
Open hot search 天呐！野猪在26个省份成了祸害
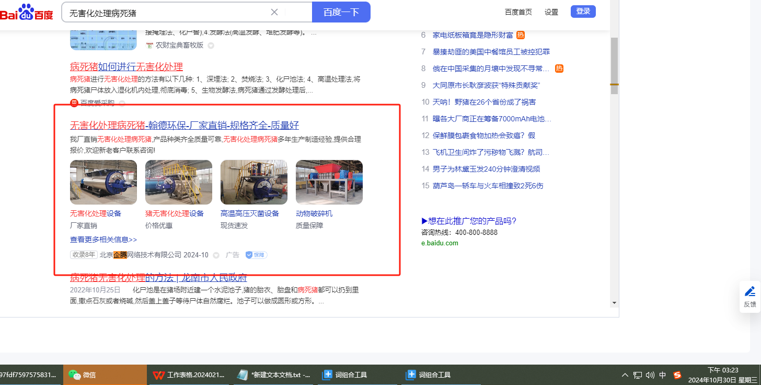pyautogui.click(x=485, y=102)
